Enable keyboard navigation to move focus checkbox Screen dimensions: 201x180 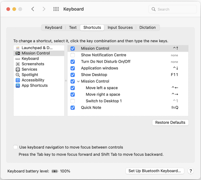(x=15, y=147)
